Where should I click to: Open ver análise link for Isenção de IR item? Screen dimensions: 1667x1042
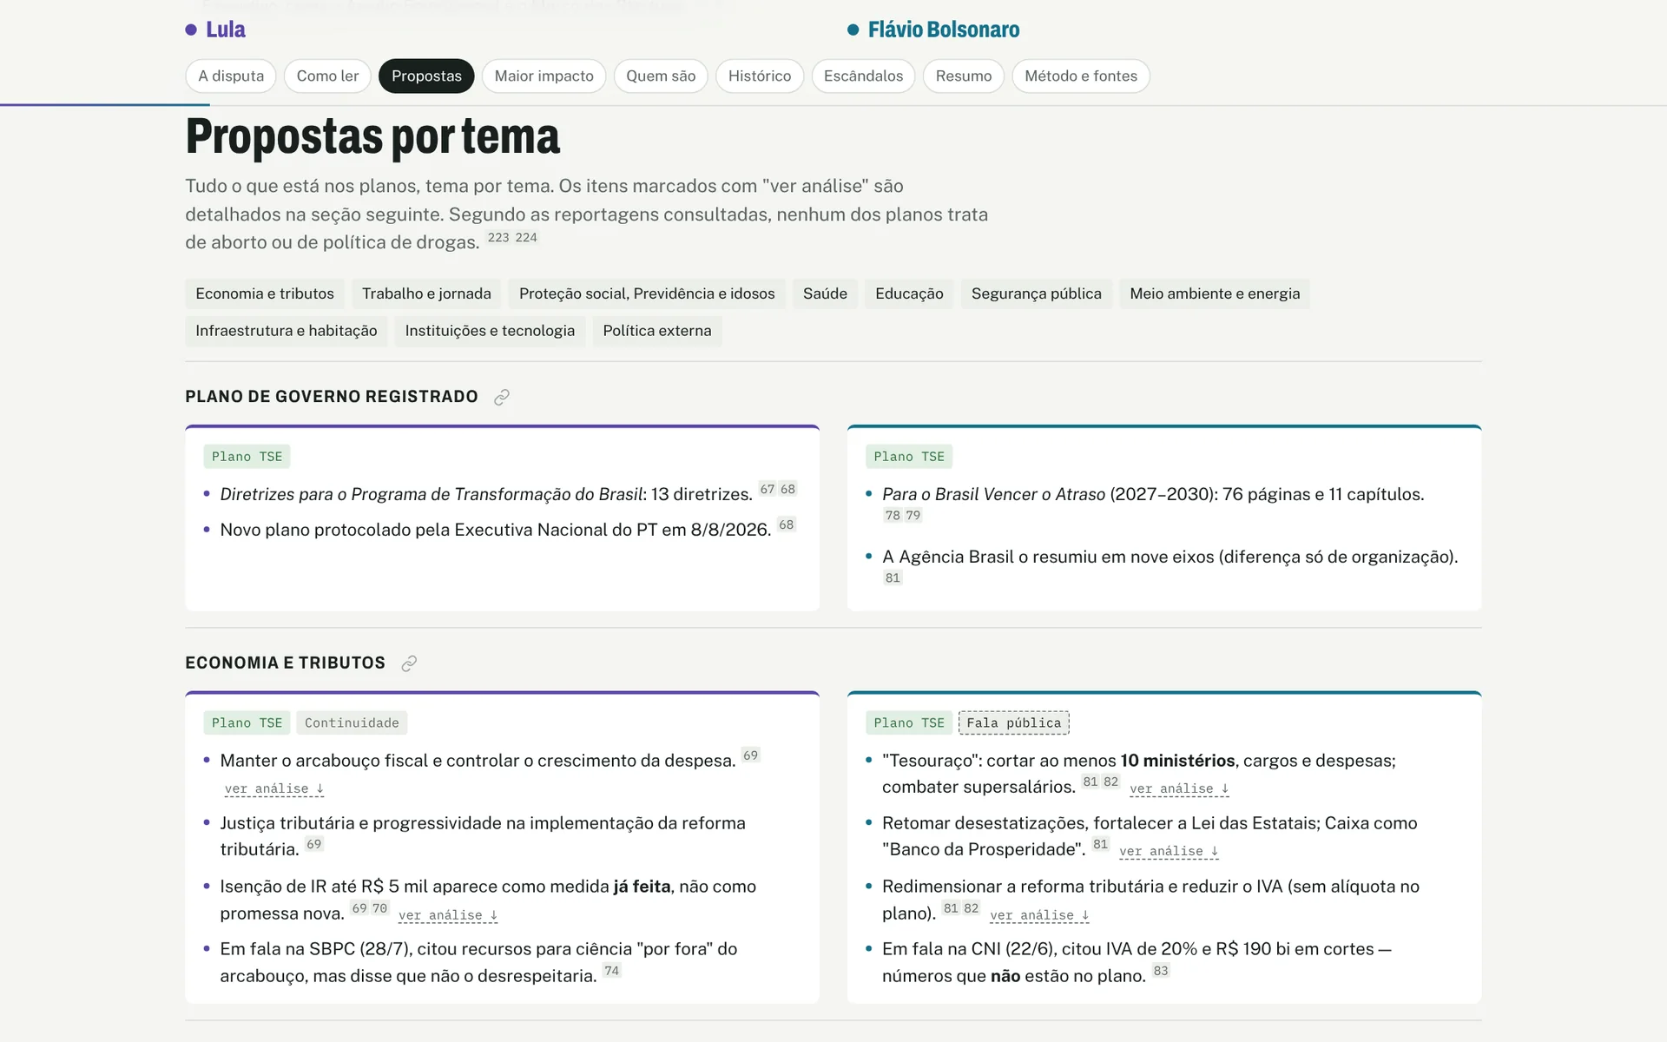coord(448,915)
